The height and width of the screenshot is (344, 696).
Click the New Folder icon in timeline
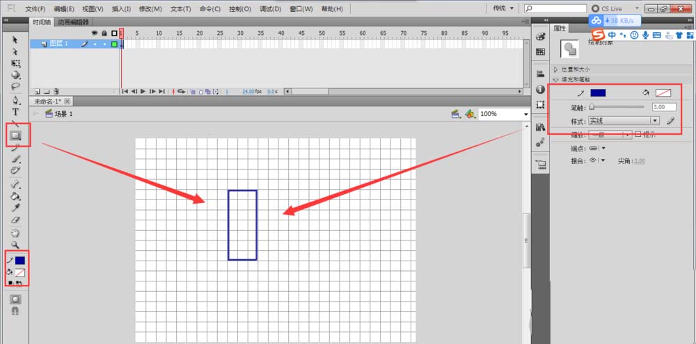coord(46,91)
